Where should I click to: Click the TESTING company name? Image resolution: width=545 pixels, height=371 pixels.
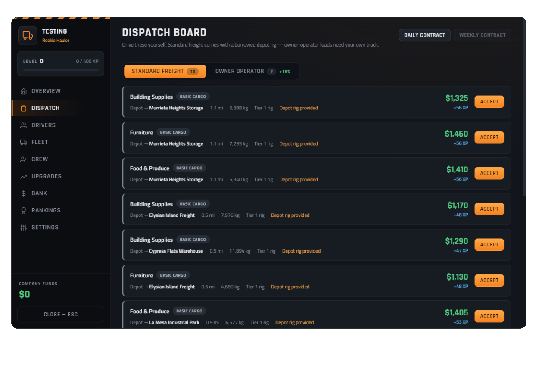[54, 31]
